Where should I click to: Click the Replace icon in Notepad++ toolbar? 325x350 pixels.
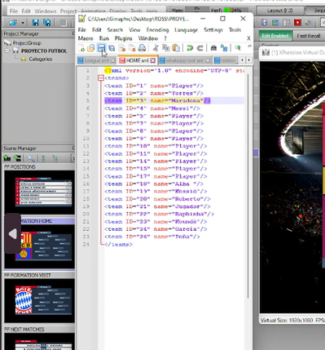224,48
